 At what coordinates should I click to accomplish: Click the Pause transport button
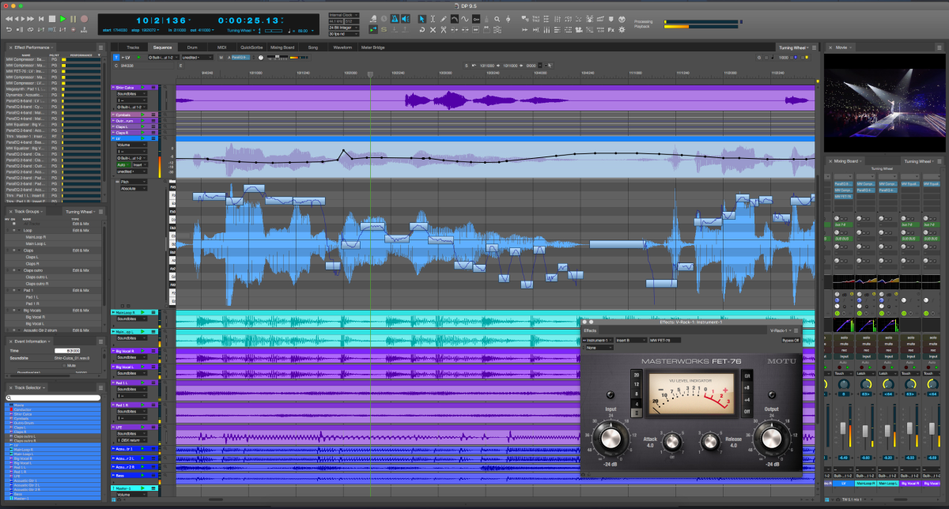click(73, 19)
